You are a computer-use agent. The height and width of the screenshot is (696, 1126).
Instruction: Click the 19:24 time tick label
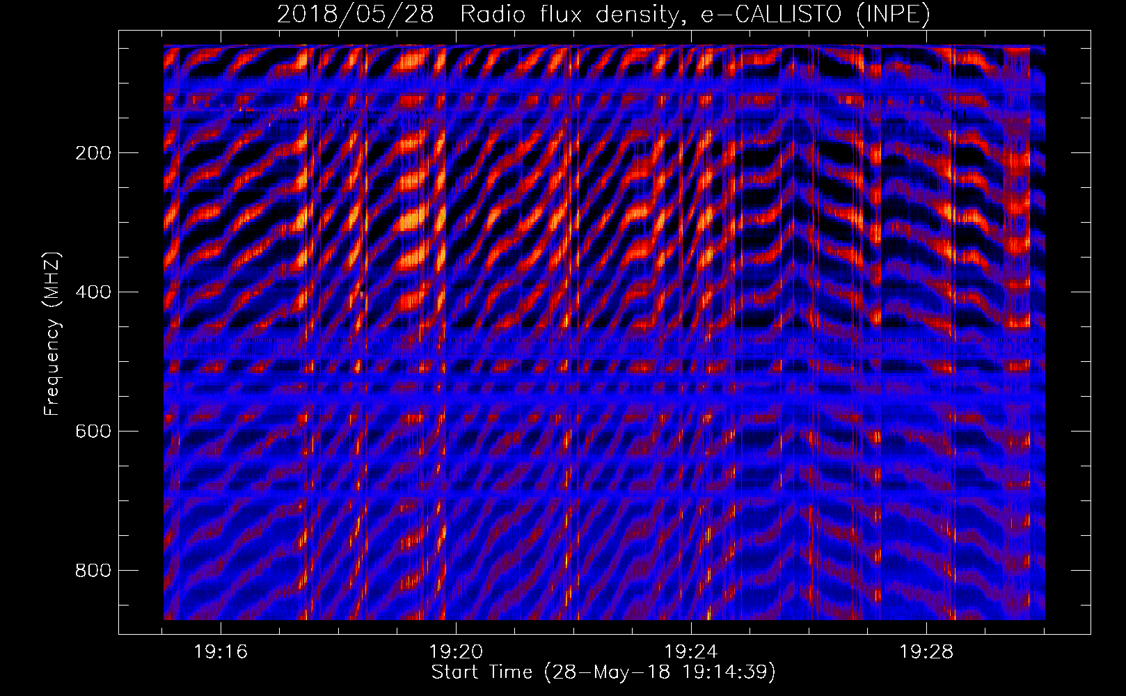click(691, 652)
